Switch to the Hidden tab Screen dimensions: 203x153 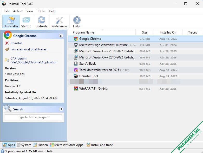40,145
